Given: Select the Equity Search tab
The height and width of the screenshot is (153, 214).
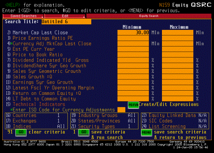Looking at the screenshot, I should pyautogui.click(x=149, y=16).
